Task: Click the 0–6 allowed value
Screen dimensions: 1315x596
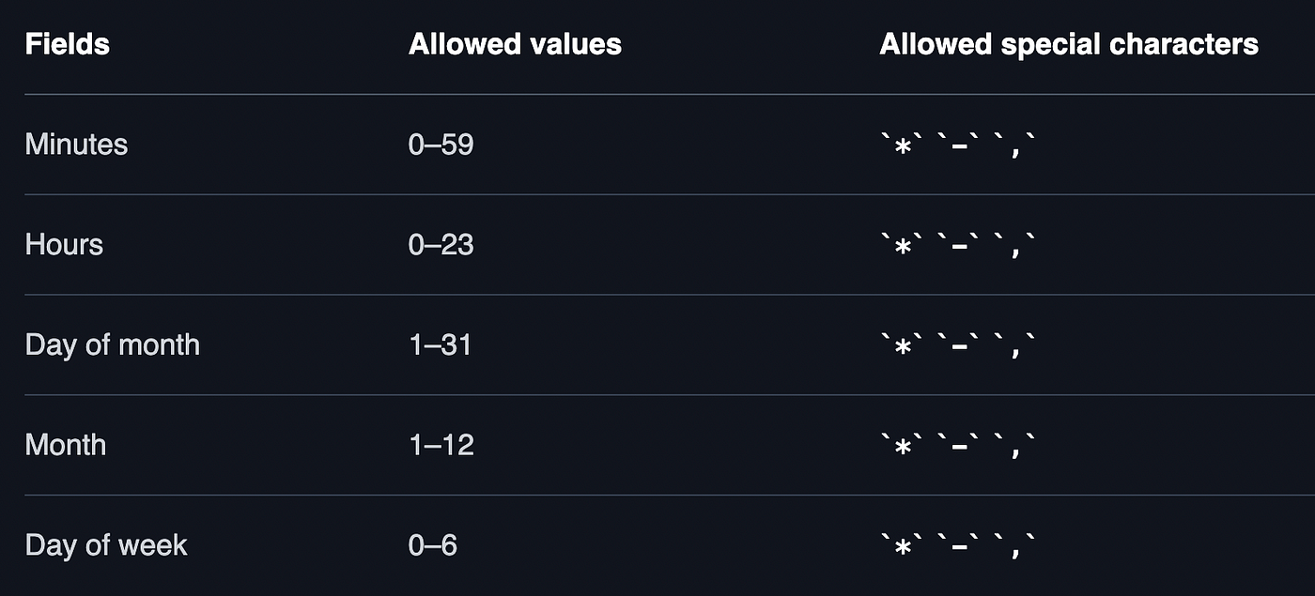Action: (433, 545)
